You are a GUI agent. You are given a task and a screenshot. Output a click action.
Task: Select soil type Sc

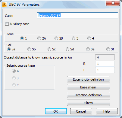pos(49,49)
